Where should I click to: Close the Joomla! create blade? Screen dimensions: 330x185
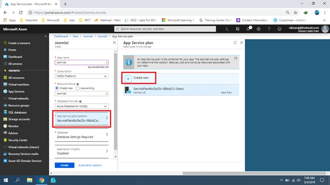pyautogui.click(x=114, y=42)
